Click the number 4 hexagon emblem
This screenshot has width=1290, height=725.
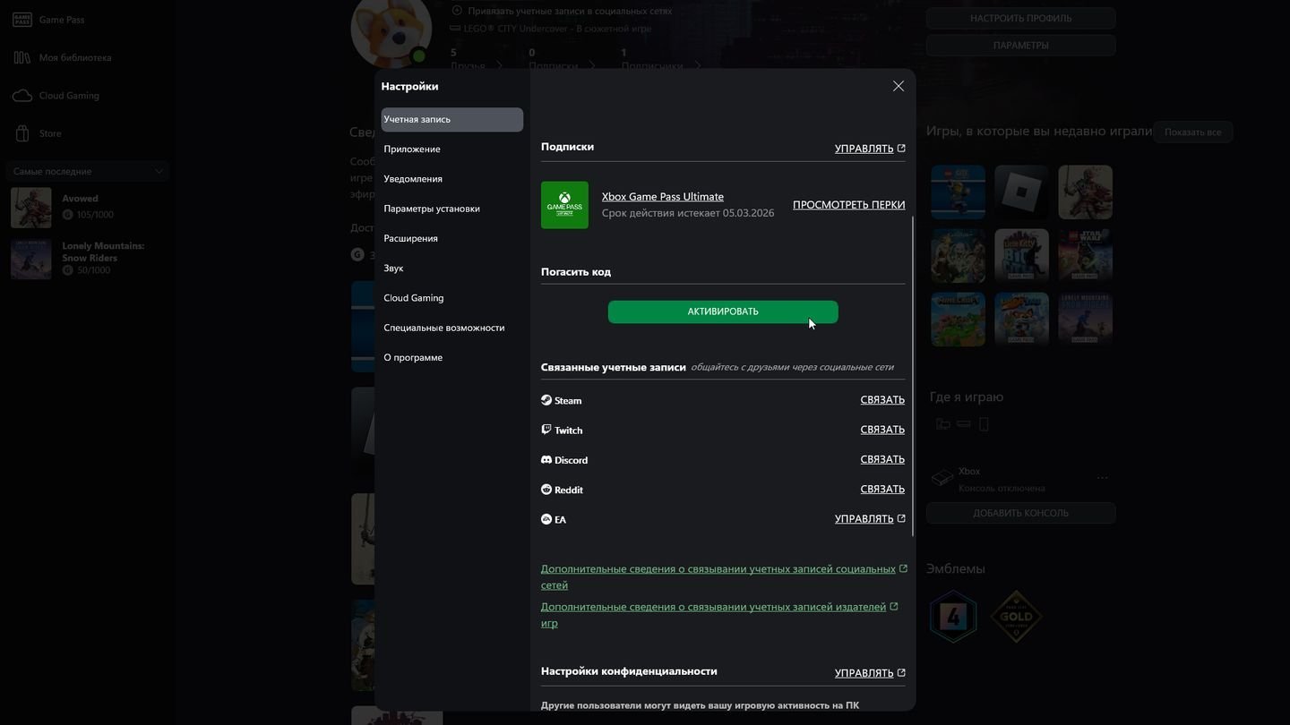[953, 616]
